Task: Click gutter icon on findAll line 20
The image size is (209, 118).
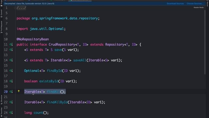Action: click(11, 91)
